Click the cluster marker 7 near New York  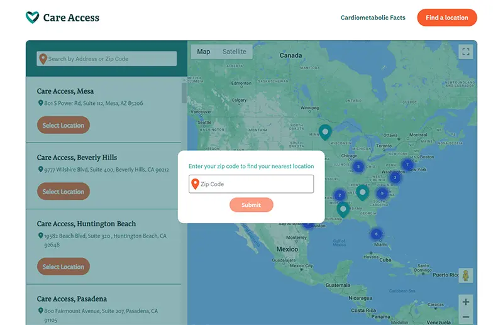[407, 165]
